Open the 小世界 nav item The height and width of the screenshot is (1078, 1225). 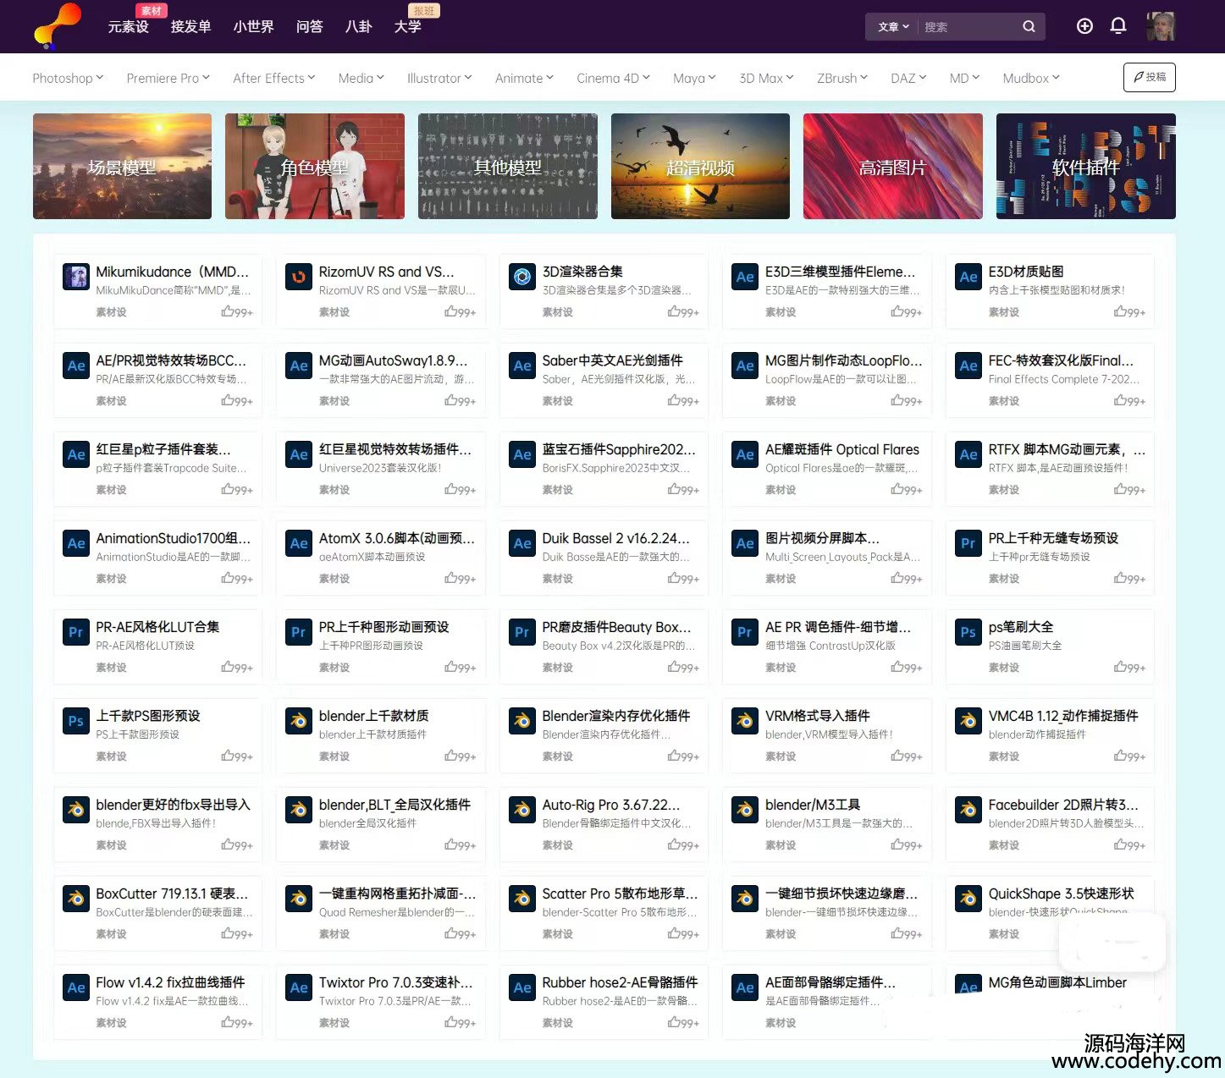coord(253,26)
